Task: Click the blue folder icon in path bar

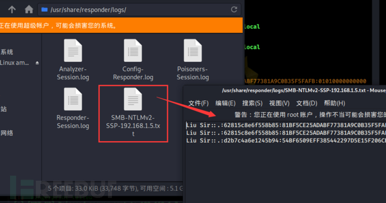Action: [x=44, y=9]
